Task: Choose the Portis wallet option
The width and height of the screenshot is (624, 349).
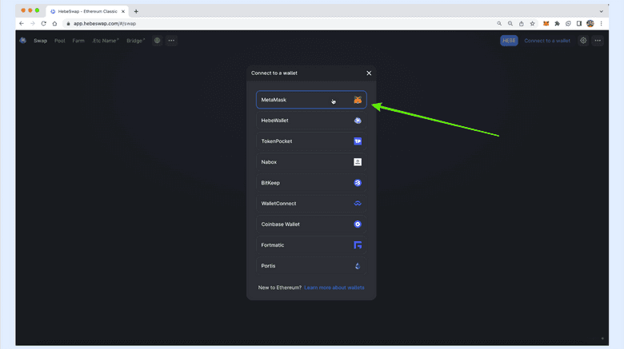Action: point(310,266)
